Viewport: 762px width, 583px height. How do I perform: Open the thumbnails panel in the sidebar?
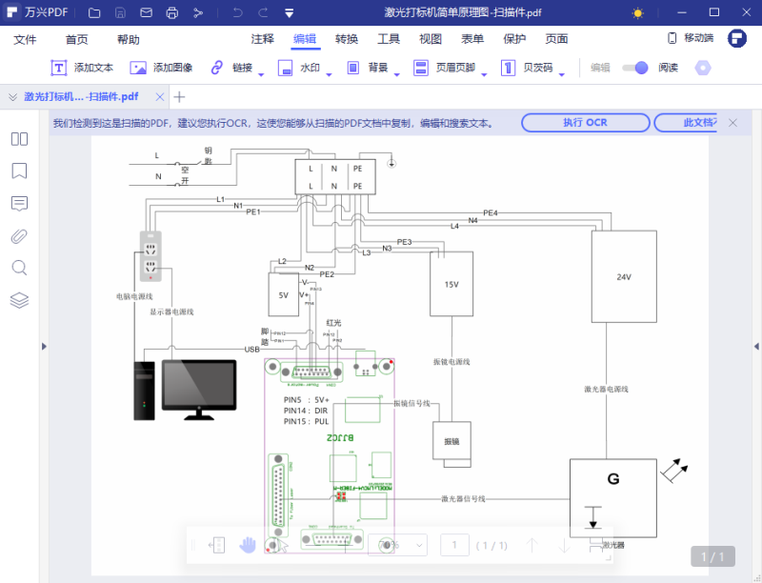coord(19,139)
